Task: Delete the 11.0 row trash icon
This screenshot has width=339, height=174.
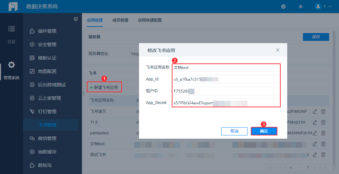Action: pos(323,122)
